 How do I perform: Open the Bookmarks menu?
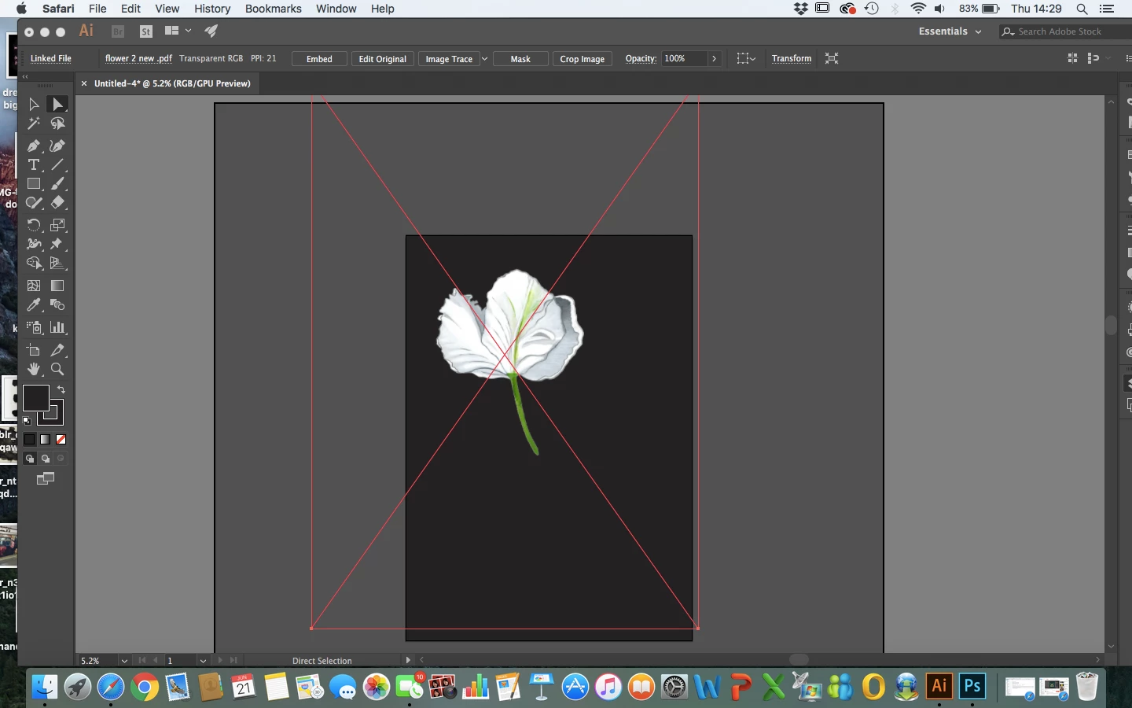273,9
